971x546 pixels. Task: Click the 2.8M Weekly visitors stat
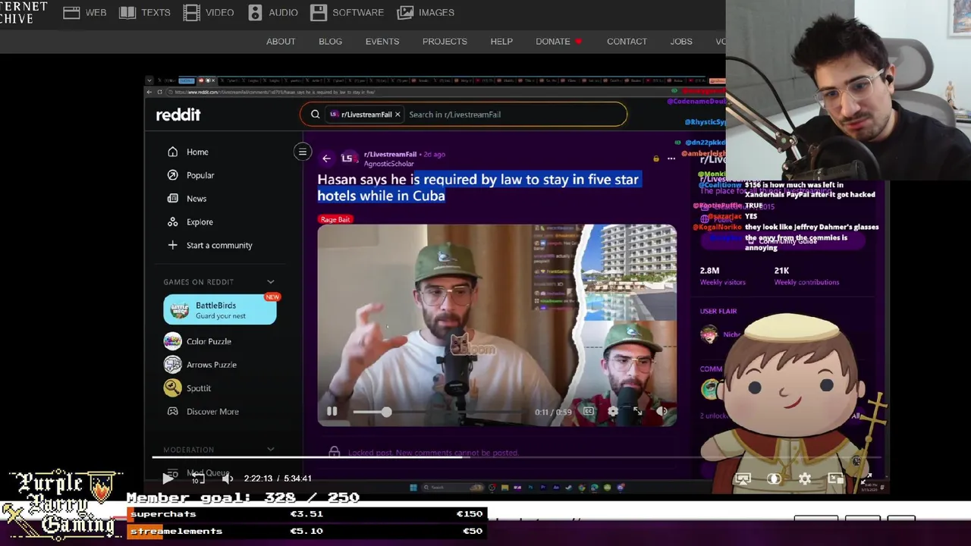point(722,276)
